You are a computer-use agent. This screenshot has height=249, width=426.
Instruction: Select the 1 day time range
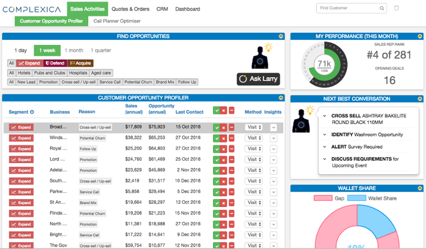21,50
